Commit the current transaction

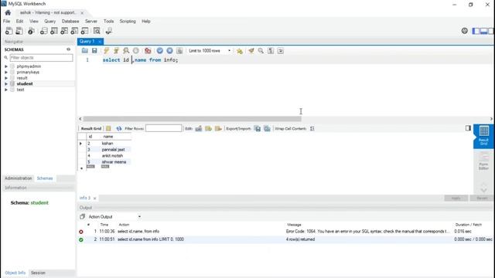coord(160,50)
